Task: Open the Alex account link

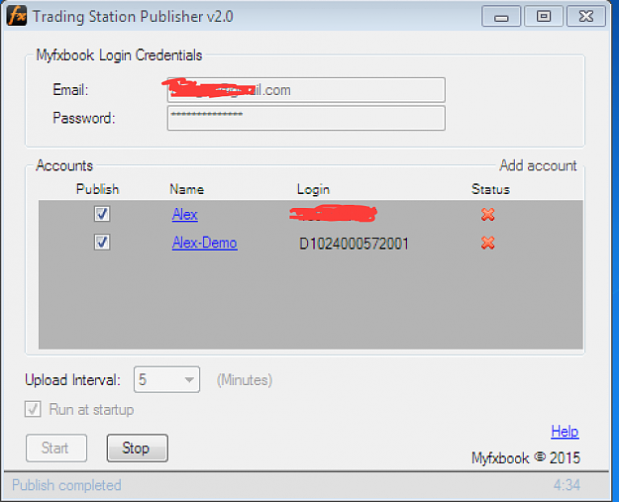Action: point(185,214)
